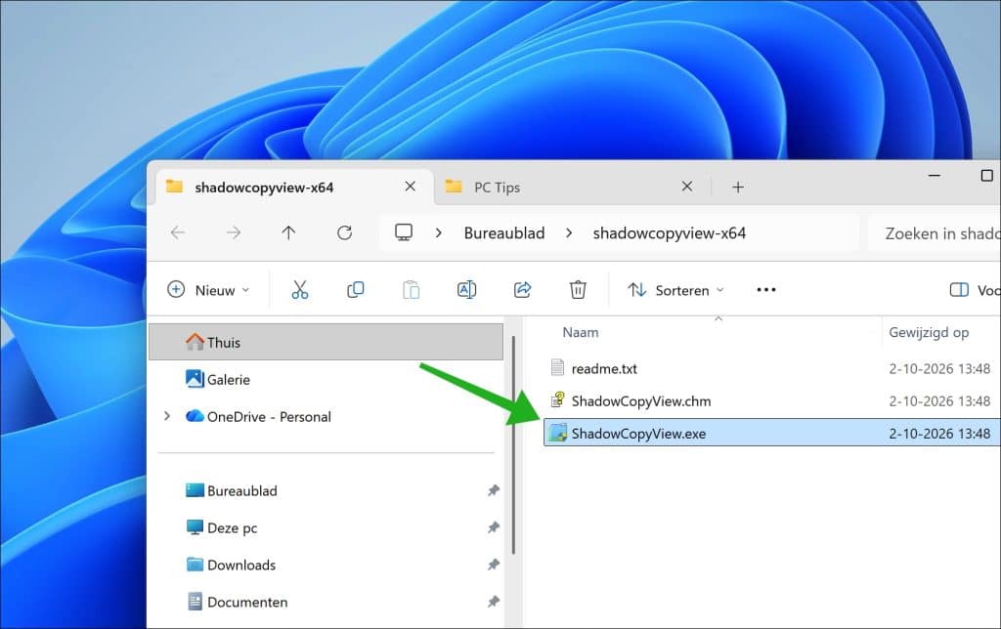Viewport: 1001px width, 629px height.
Task: Click the preview pane icon
Action: click(x=959, y=290)
